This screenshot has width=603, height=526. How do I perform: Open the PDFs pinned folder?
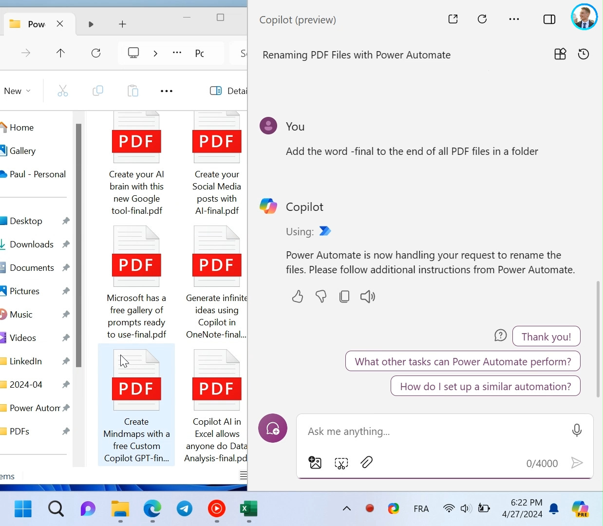(x=19, y=432)
